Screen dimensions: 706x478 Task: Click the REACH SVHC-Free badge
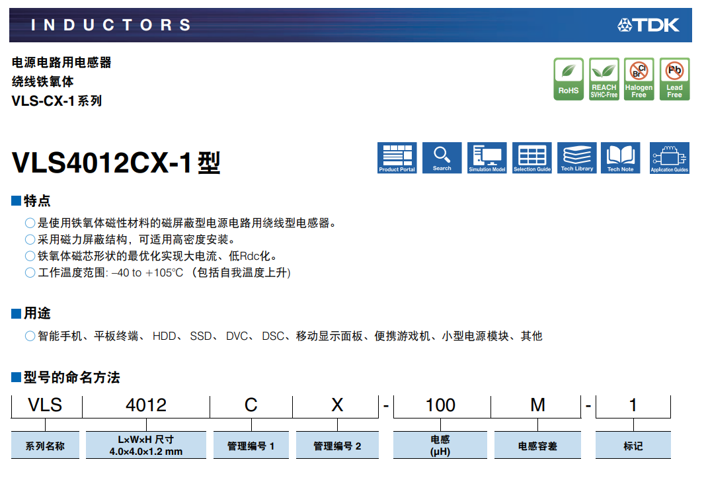[x=604, y=79]
